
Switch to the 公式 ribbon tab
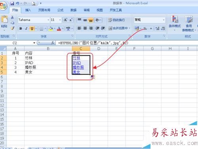click(x=60, y=10)
